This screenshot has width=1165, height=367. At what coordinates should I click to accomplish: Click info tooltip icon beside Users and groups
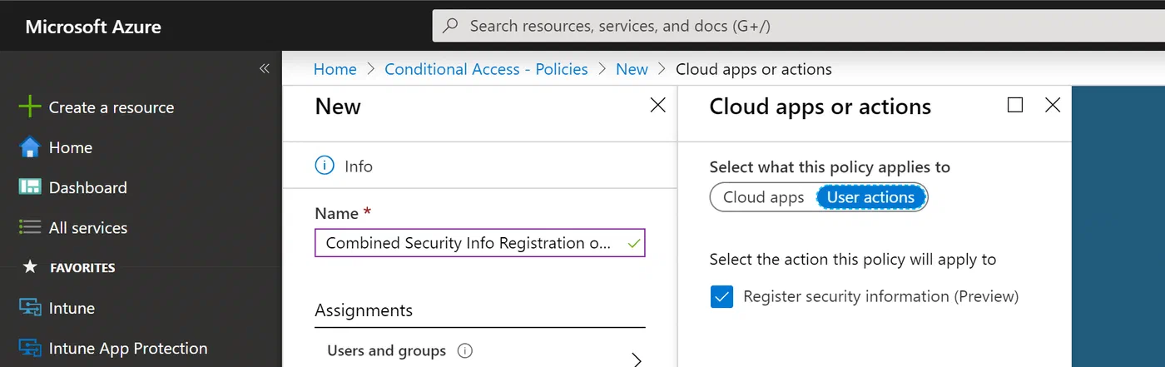tap(465, 350)
